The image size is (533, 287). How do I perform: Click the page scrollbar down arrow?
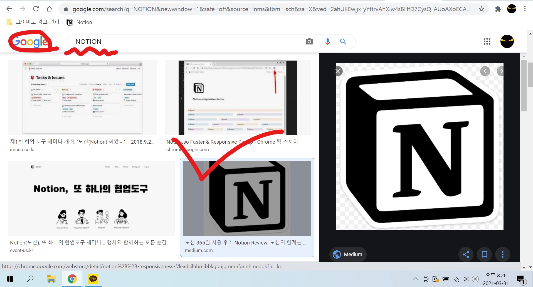click(530, 267)
